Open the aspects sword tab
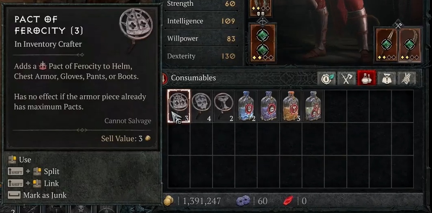This screenshot has height=213, width=432. click(406, 78)
